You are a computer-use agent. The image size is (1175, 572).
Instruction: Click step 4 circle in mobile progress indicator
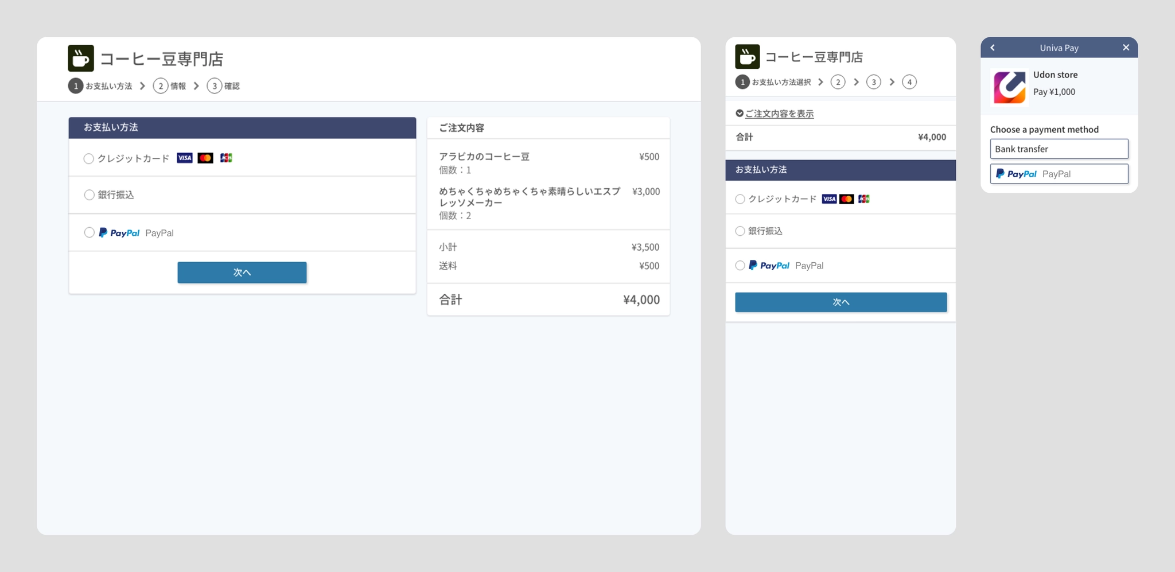click(x=909, y=81)
